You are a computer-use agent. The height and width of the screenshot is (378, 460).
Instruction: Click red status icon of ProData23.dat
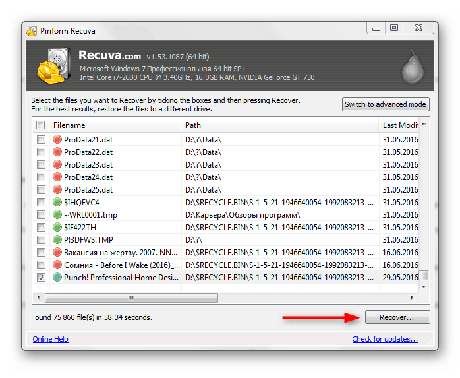57,164
